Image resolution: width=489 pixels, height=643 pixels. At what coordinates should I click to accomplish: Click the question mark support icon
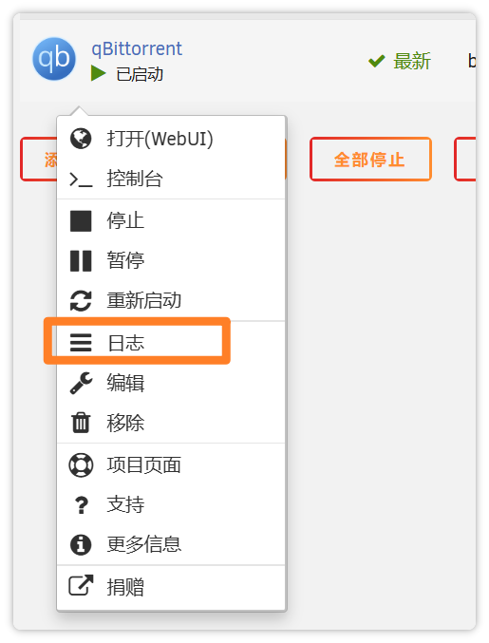coord(82,504)
